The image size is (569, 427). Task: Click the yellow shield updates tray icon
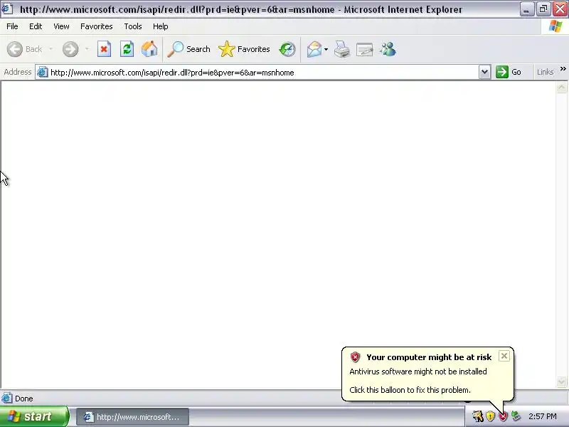pos(490,416)
